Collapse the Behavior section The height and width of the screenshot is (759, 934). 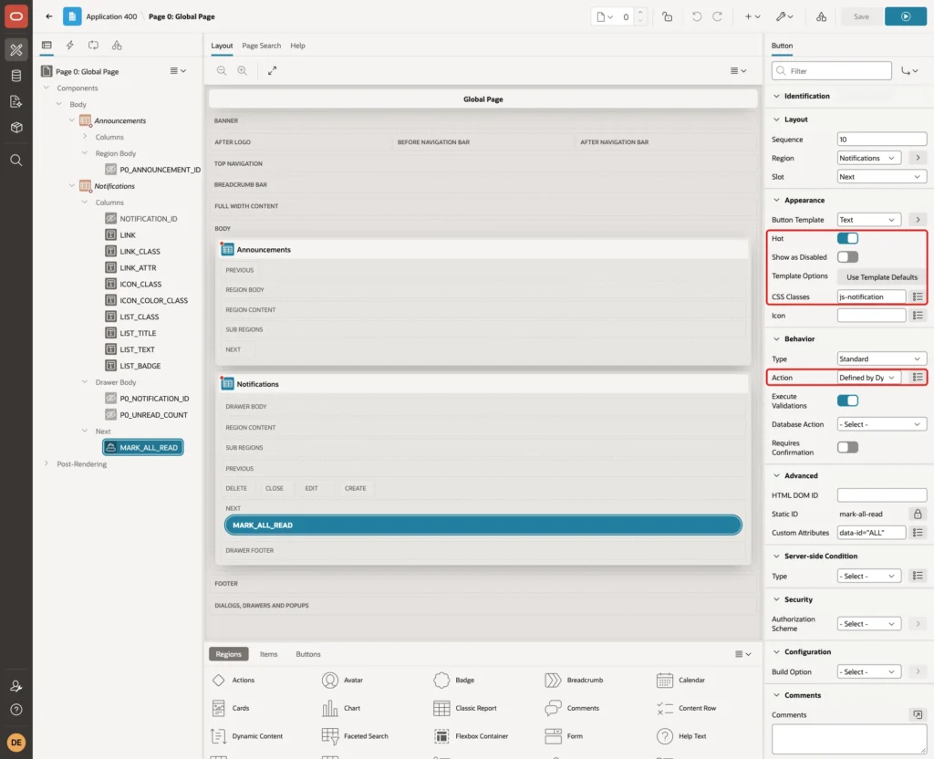(x=776, y=338)
